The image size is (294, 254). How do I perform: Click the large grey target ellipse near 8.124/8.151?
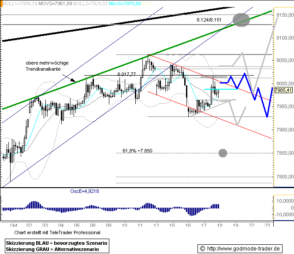pos(241,20)
